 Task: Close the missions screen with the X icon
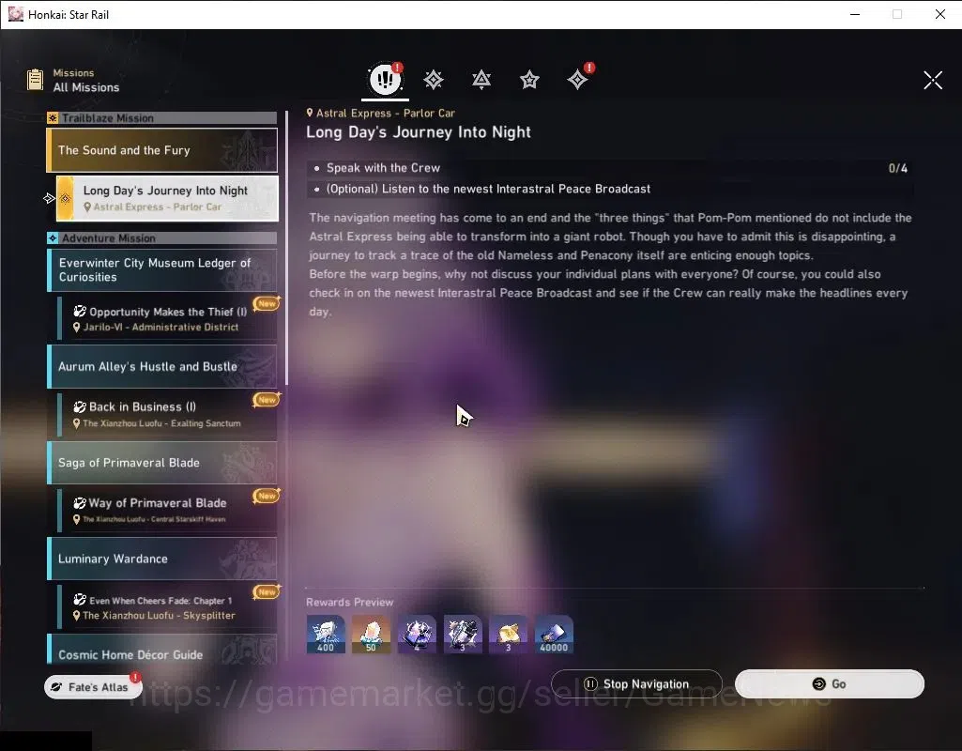click(x=933, y=80)
